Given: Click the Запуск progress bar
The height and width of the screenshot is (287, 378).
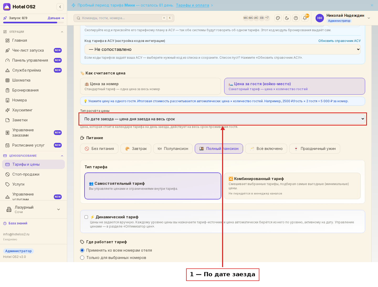Looking at the screenshot, I should point(33,23).
